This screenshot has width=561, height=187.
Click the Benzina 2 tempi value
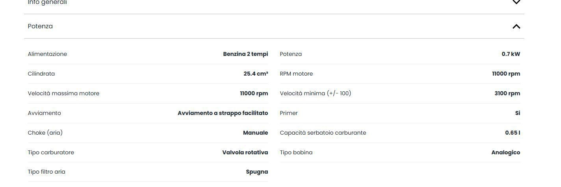click(x=245, y=54)
